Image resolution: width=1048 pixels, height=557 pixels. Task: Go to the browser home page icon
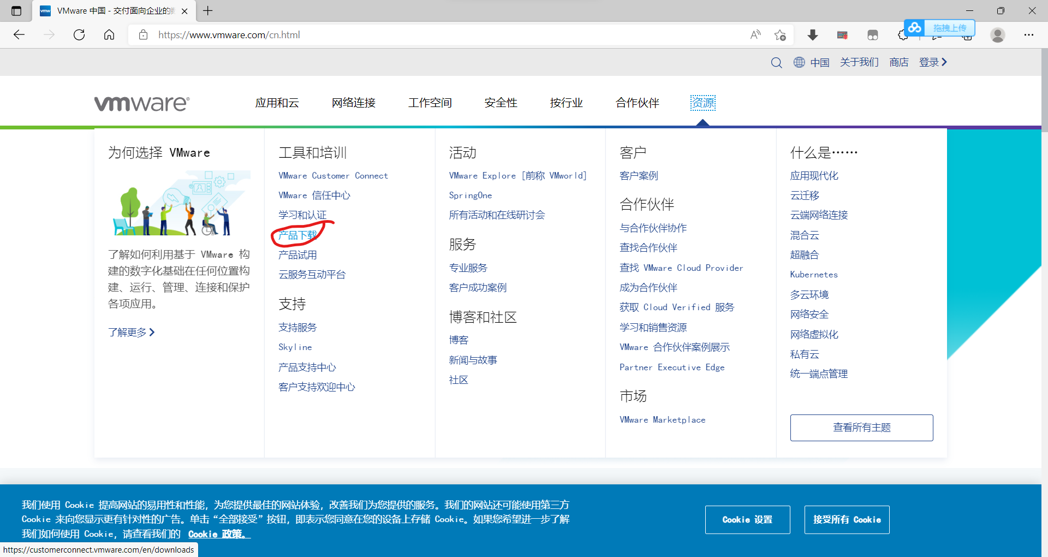[109, 35]
